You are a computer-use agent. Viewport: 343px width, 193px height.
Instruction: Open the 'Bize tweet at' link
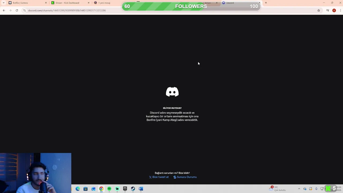(x=159, y=177)
